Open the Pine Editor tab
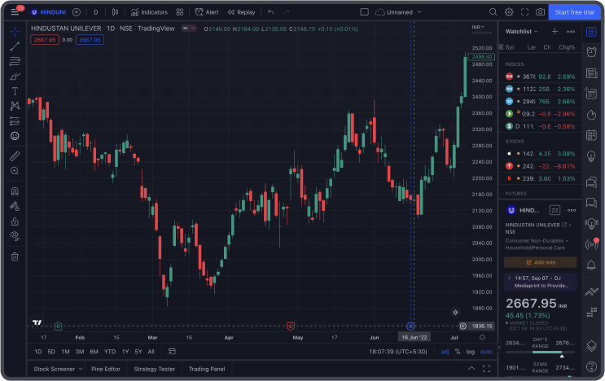 point(106,369)
